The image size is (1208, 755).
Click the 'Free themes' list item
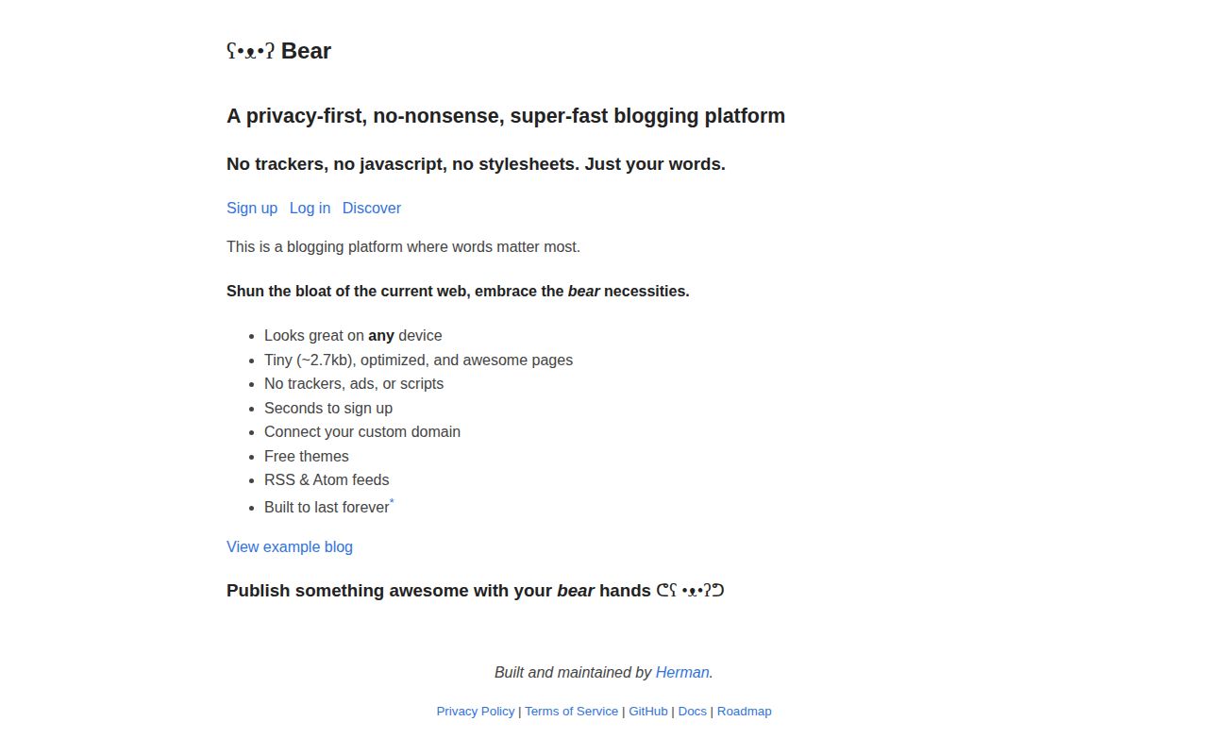pos(306,456)
